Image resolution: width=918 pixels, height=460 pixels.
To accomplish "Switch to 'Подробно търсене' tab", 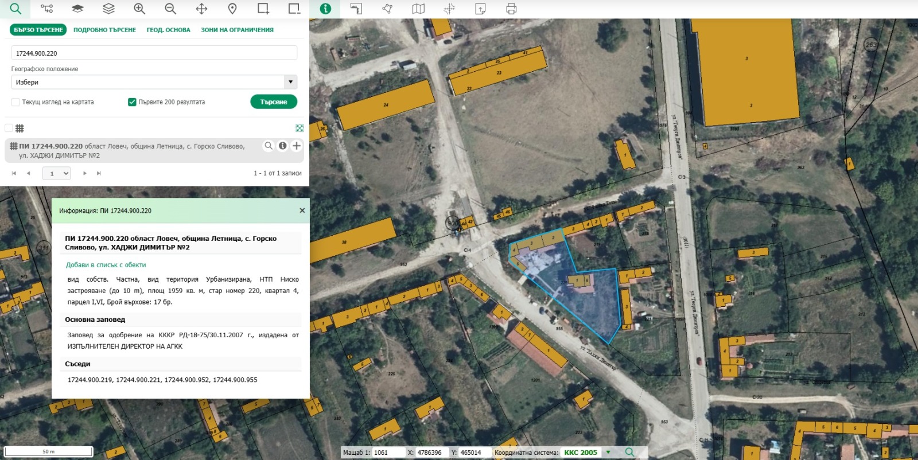I will [104, 30].
